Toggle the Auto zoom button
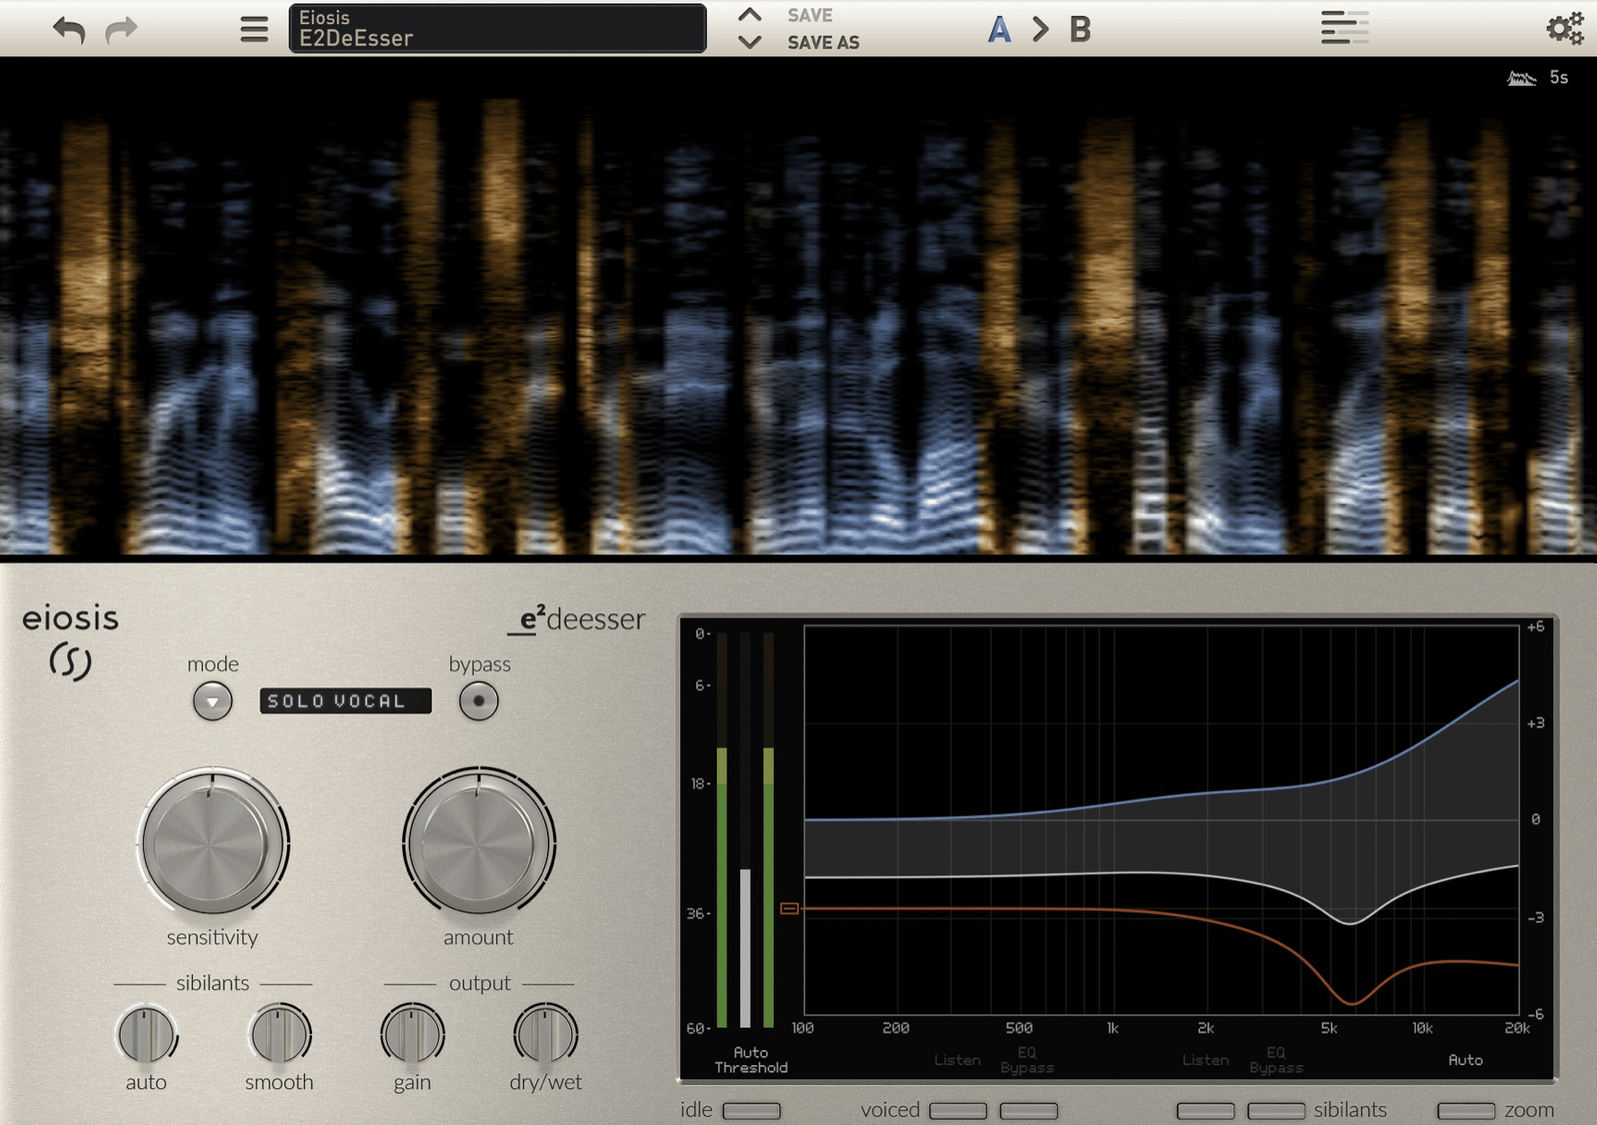 coord(1466,1111)
